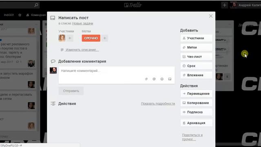Click the comment field Напишите комментарий
The height and width of the screenshot is (147, 261).
117,75
